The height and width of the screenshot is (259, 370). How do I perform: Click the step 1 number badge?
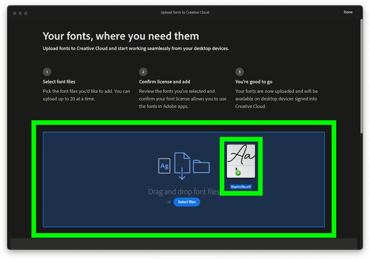pos(47,72)
